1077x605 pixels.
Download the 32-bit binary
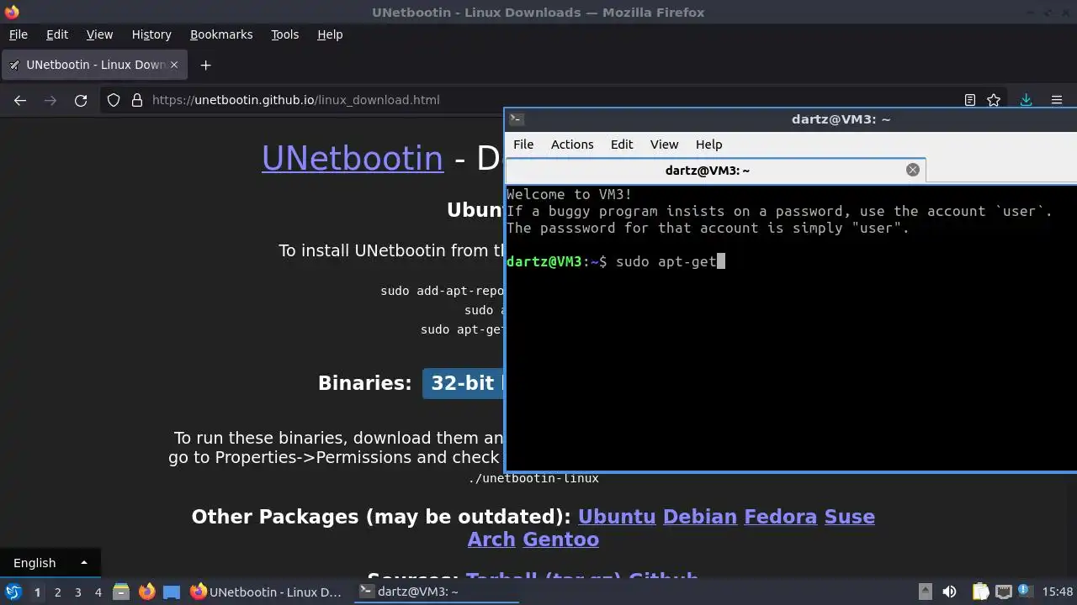click(463, 383)
